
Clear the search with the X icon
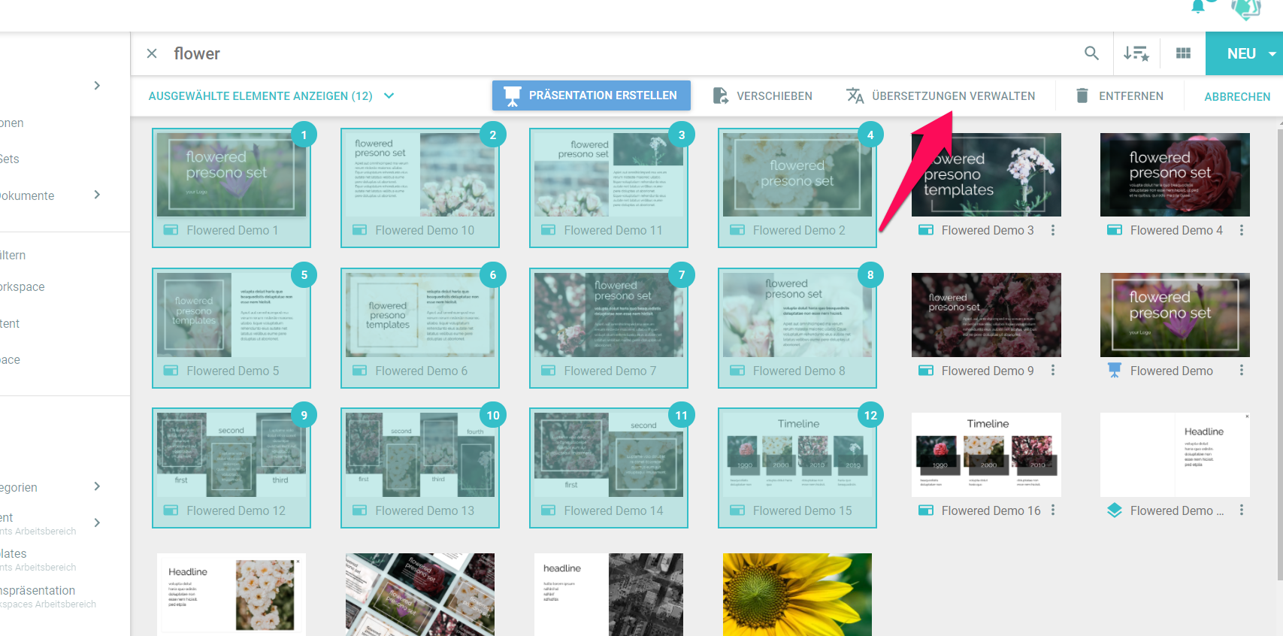coord(152,53)
